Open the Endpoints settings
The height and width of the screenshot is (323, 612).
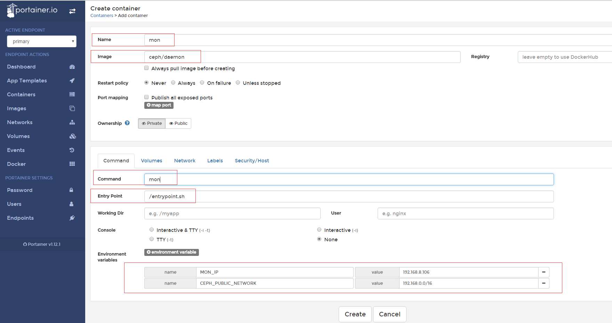(20, 218)
